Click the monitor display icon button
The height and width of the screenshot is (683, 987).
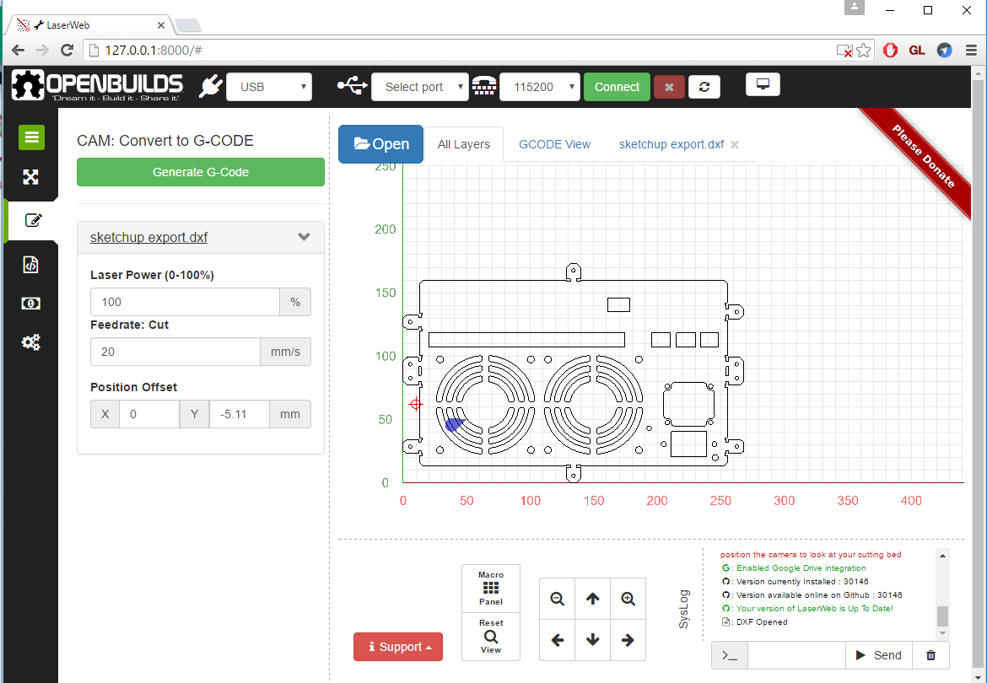click(763, 84)
